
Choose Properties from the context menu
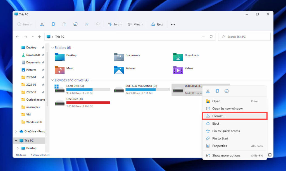220,146
